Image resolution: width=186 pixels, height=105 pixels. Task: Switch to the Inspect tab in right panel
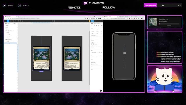(99, 23)
